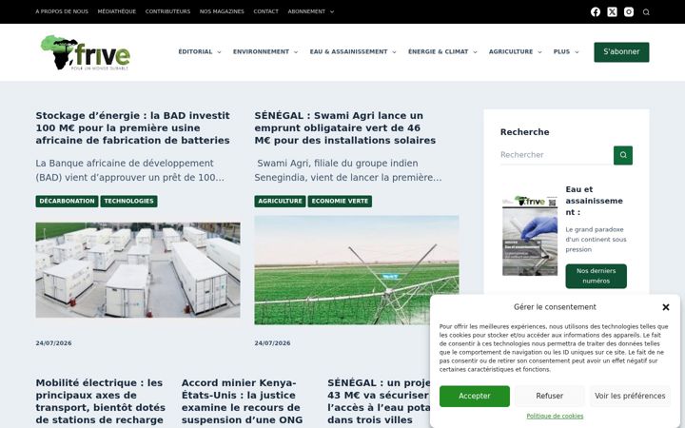Select the Technologies category tag
Screen dimensions: 685x428
pos(128,202)
